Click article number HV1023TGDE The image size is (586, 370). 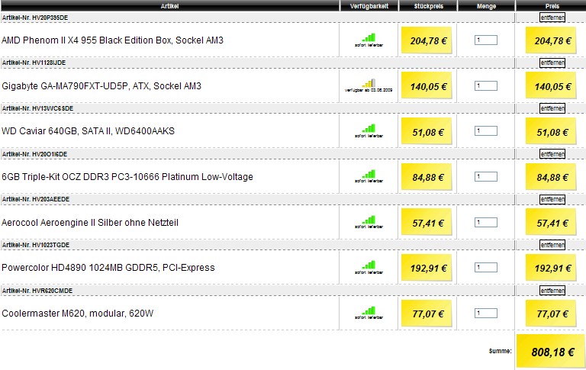coord(51,245)
